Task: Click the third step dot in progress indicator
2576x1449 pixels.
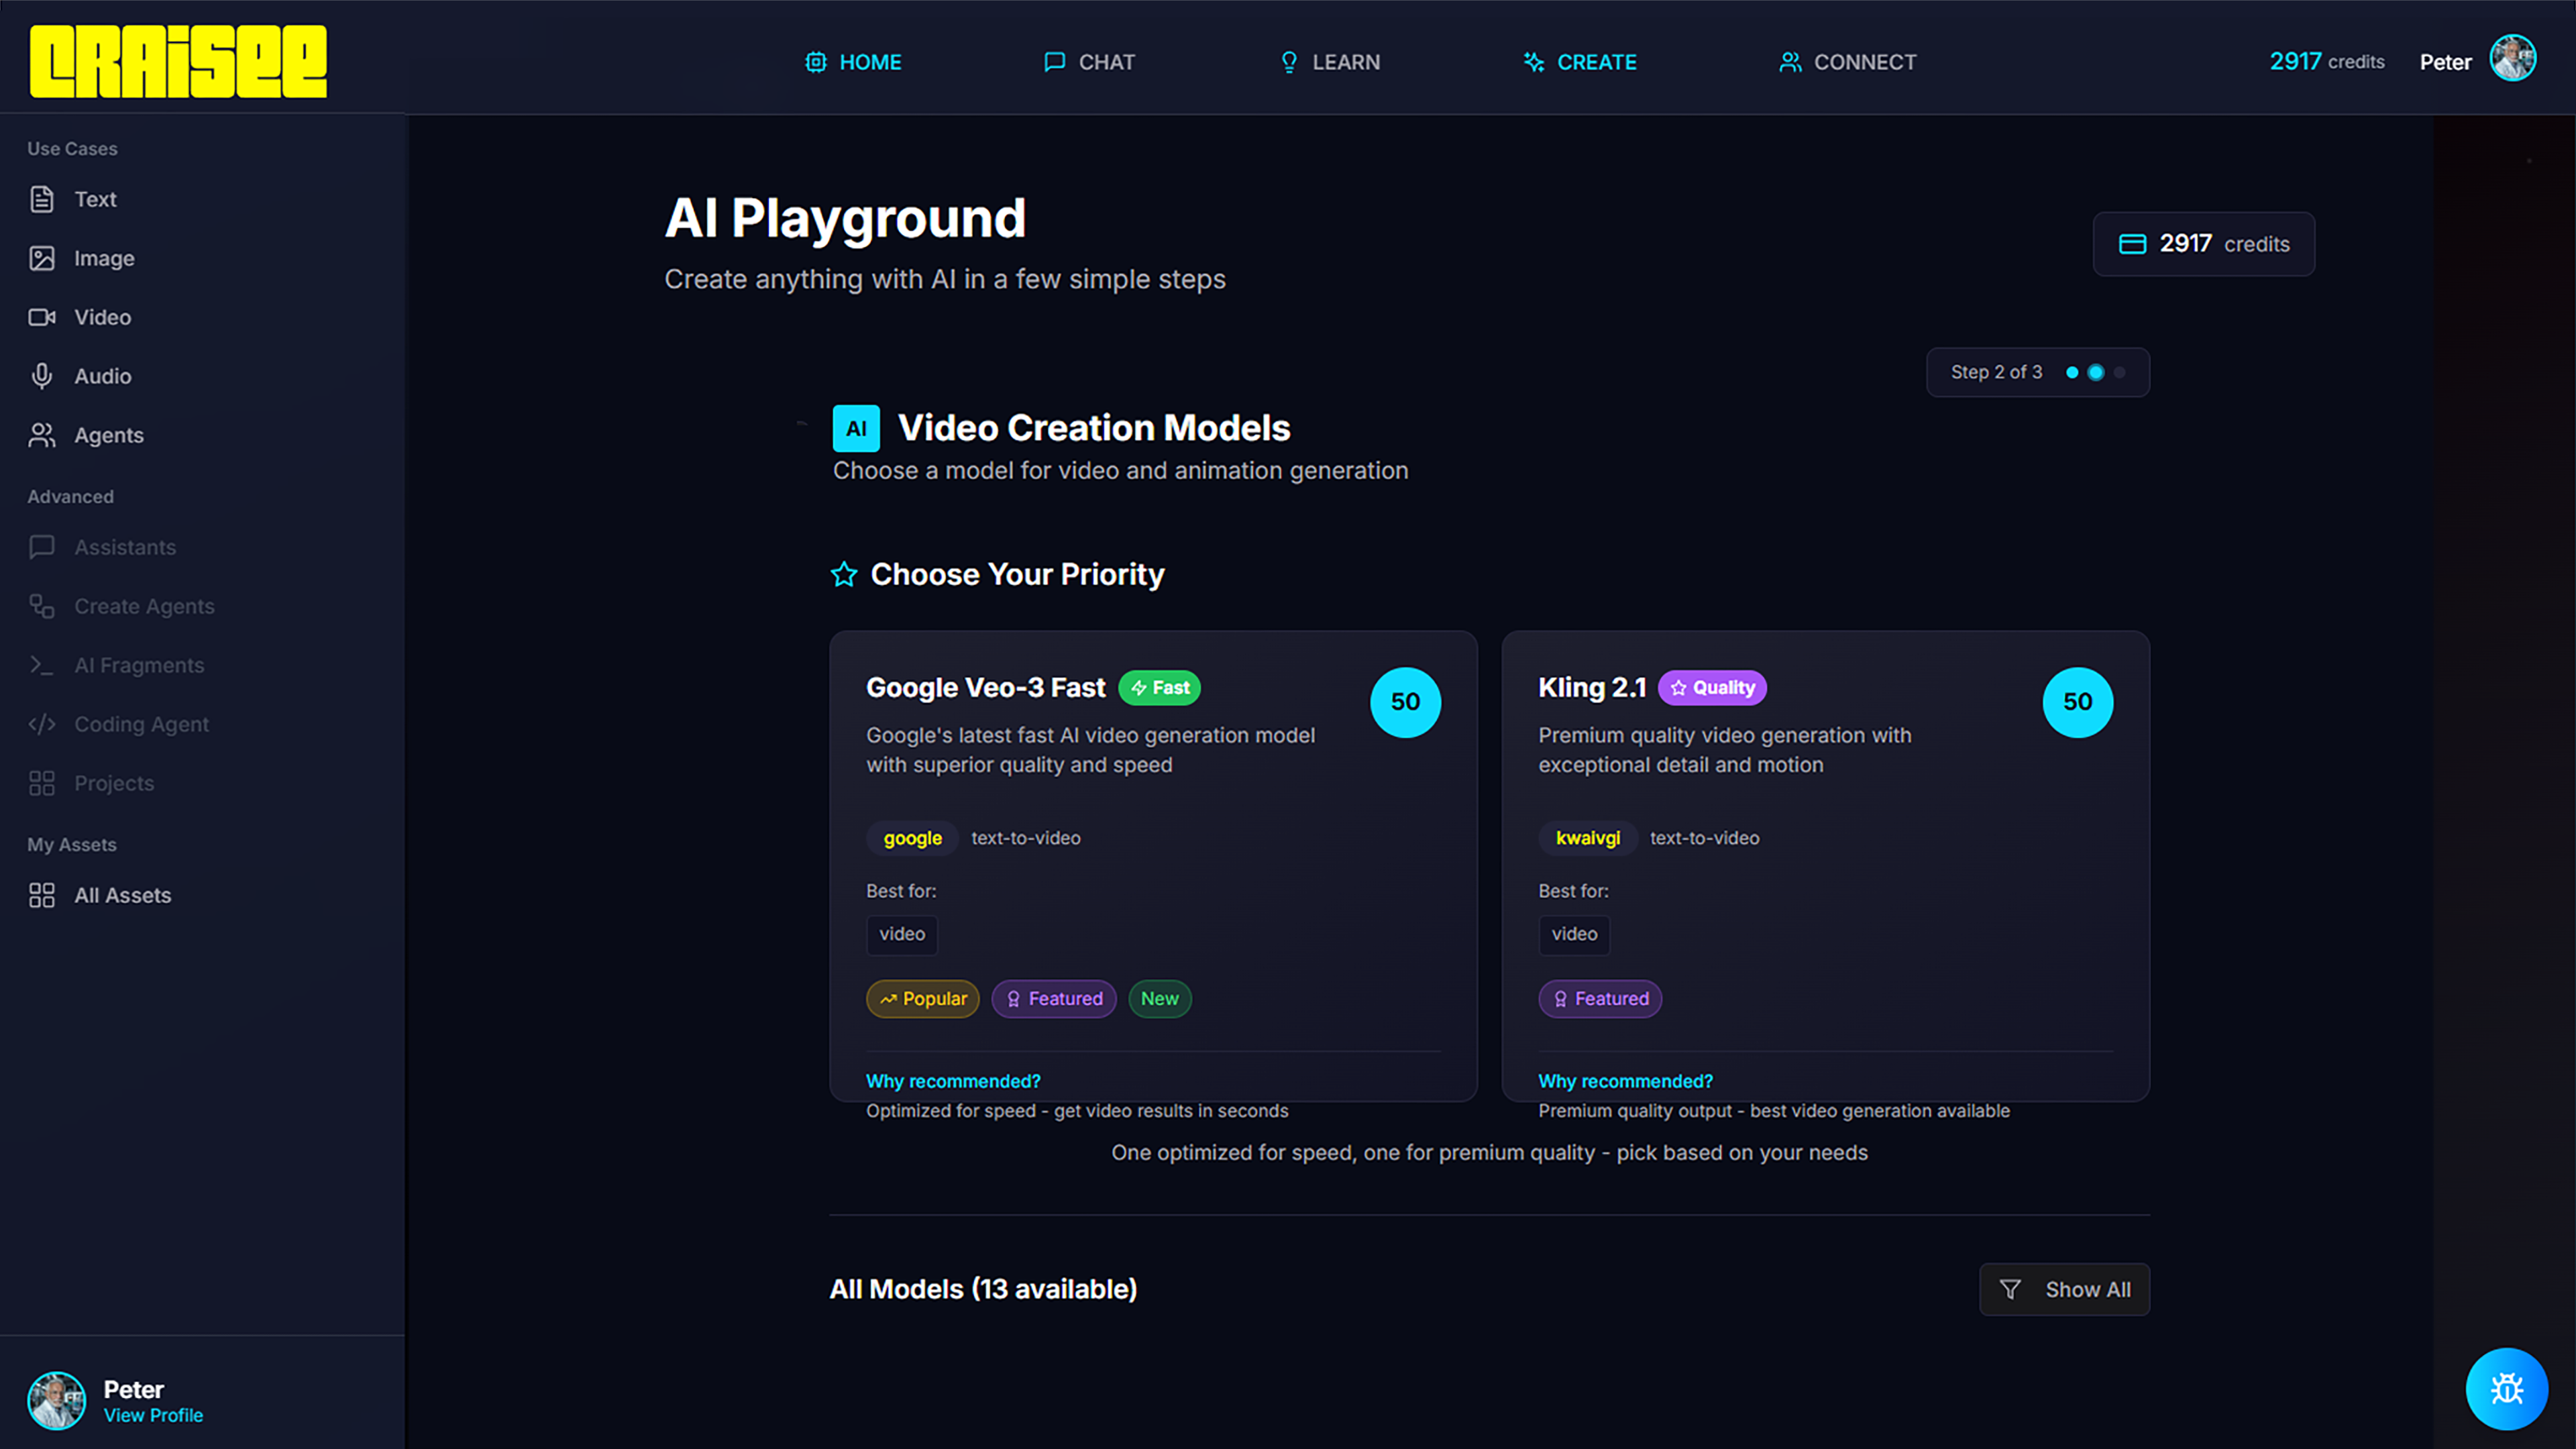Action: click(2119, 372)
